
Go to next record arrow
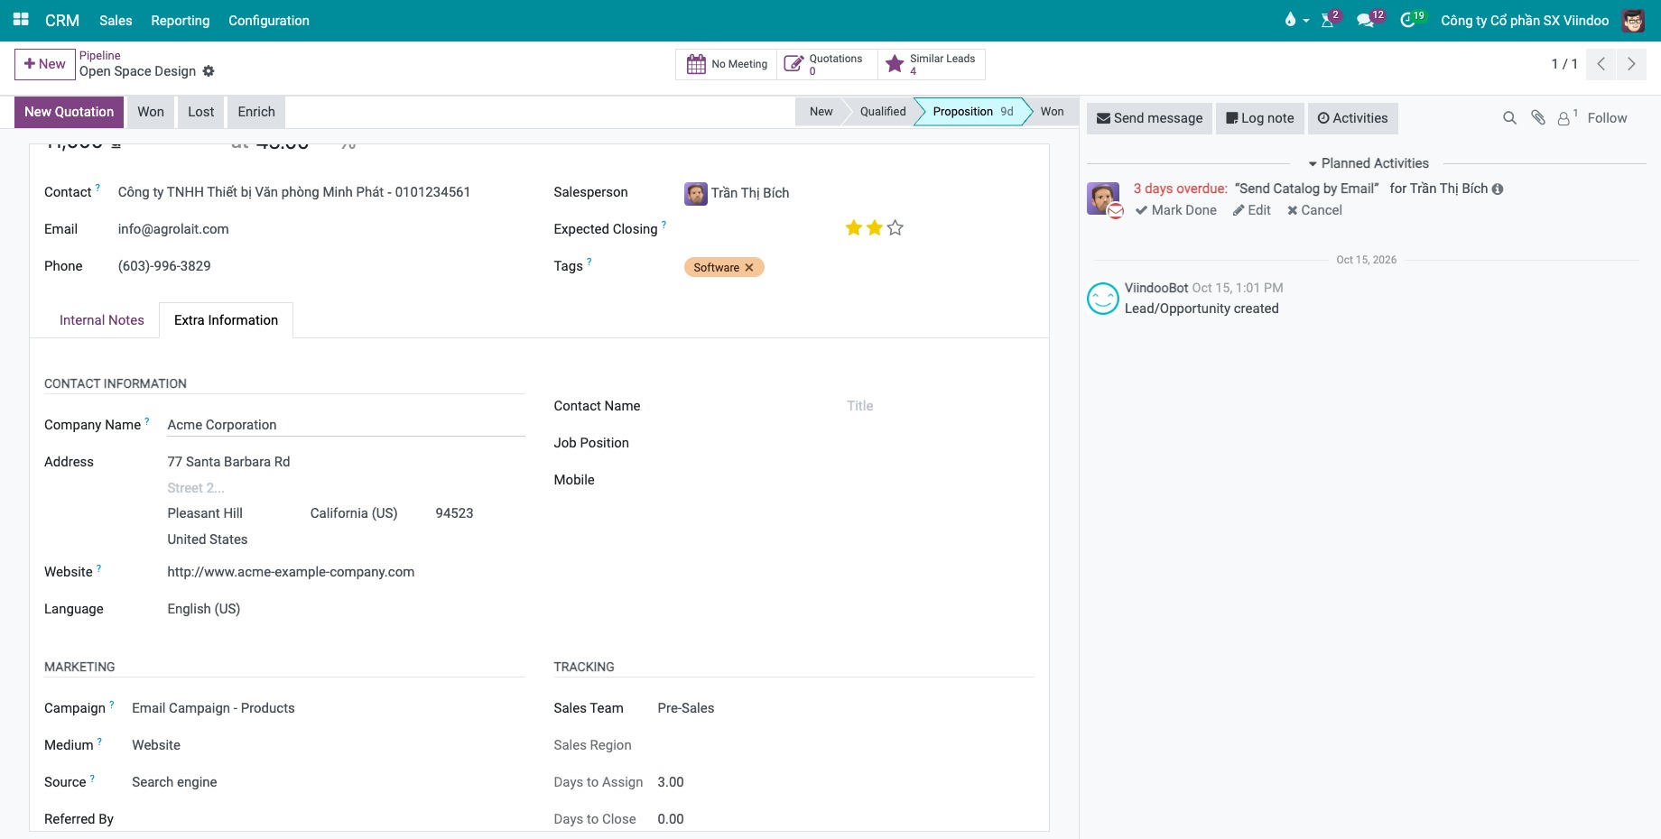pos(1631,64)
